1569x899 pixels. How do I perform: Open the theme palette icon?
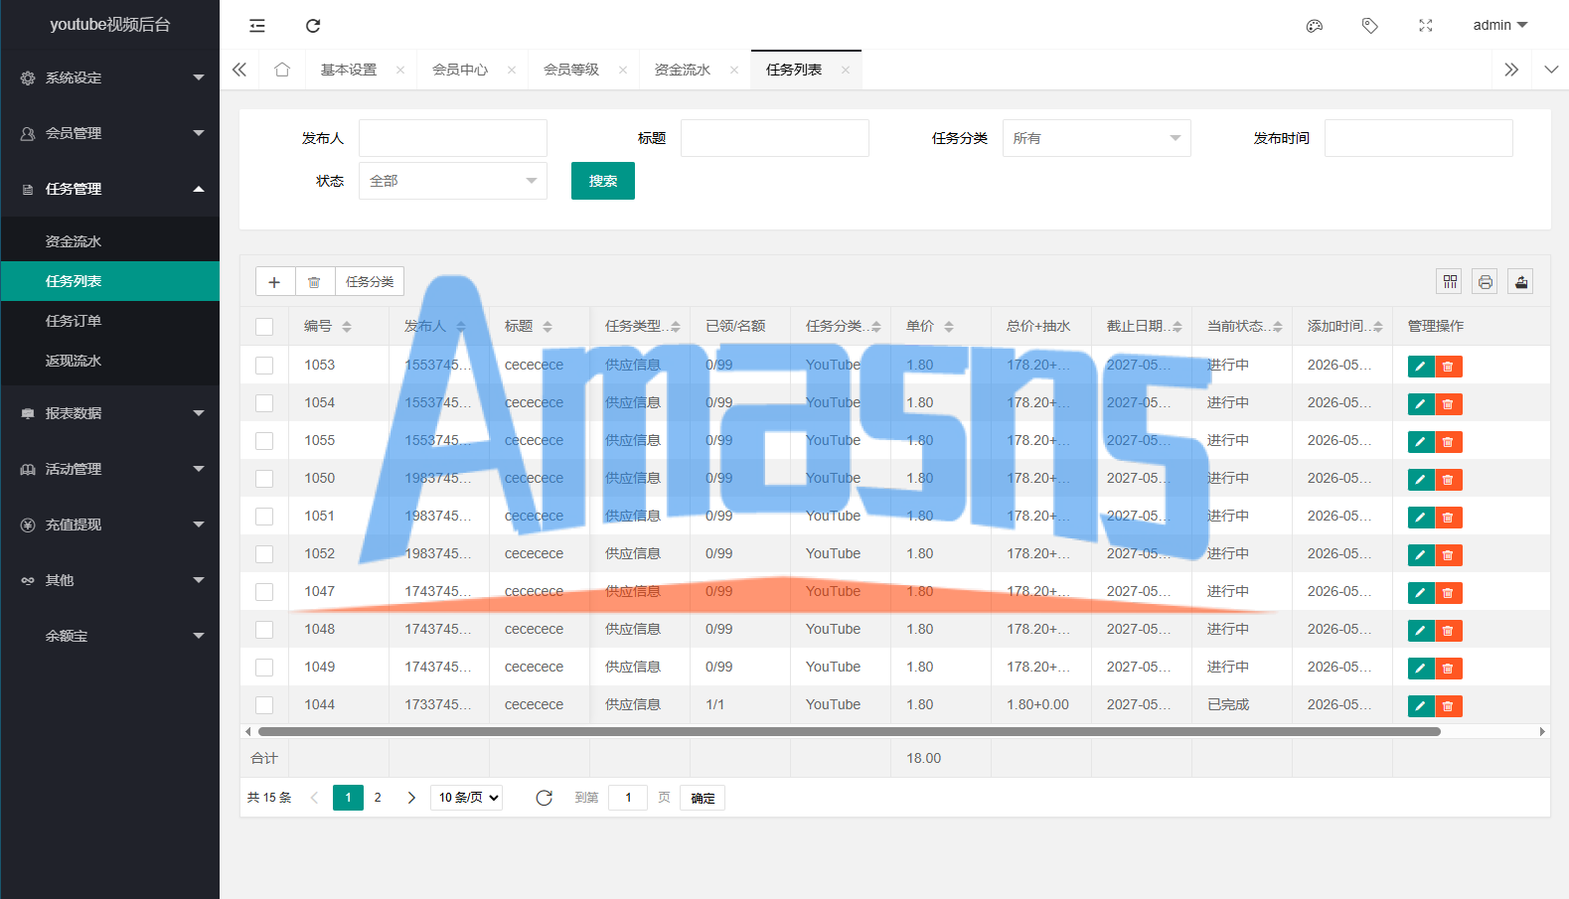click(x=1315, y=26)
